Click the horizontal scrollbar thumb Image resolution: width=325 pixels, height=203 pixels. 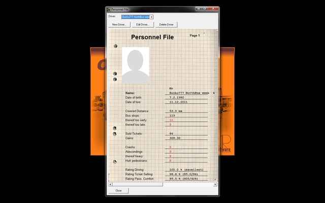tap(136, 184)
